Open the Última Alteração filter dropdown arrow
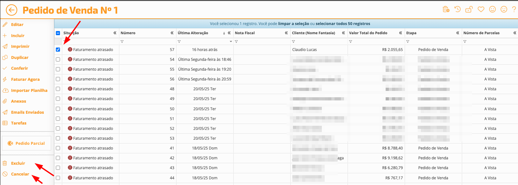 (231, 41)
